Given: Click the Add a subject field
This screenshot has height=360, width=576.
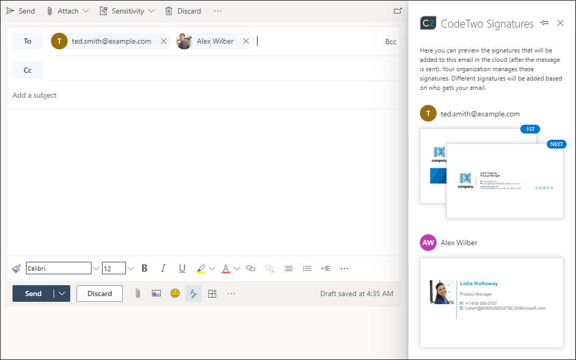Looking at the screenshot, I should [203, 95].
